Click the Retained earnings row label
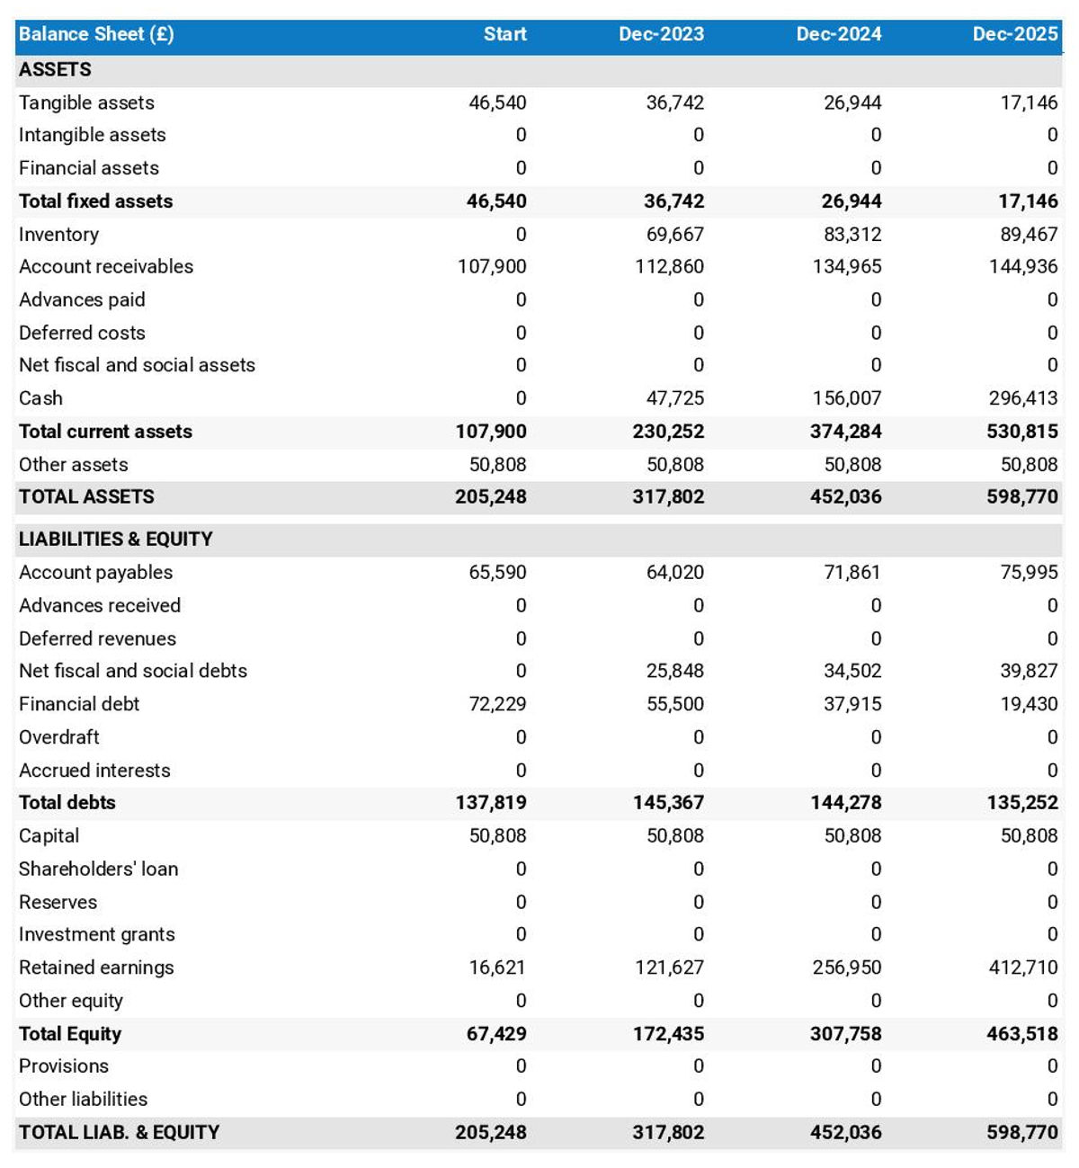Screen dimensions: 1079x1168 pos(96,968)
